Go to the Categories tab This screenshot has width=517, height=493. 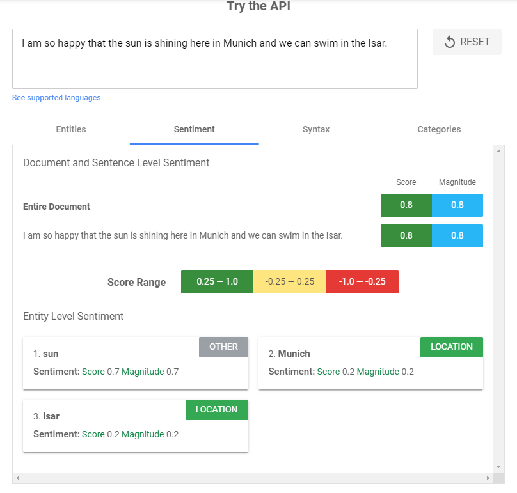439,129
